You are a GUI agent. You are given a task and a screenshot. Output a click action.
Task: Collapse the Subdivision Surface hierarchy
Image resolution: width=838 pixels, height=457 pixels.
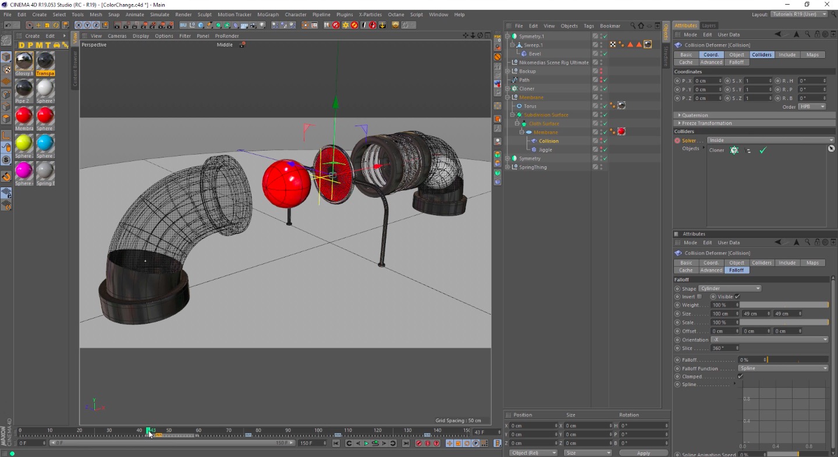[512, 115]
